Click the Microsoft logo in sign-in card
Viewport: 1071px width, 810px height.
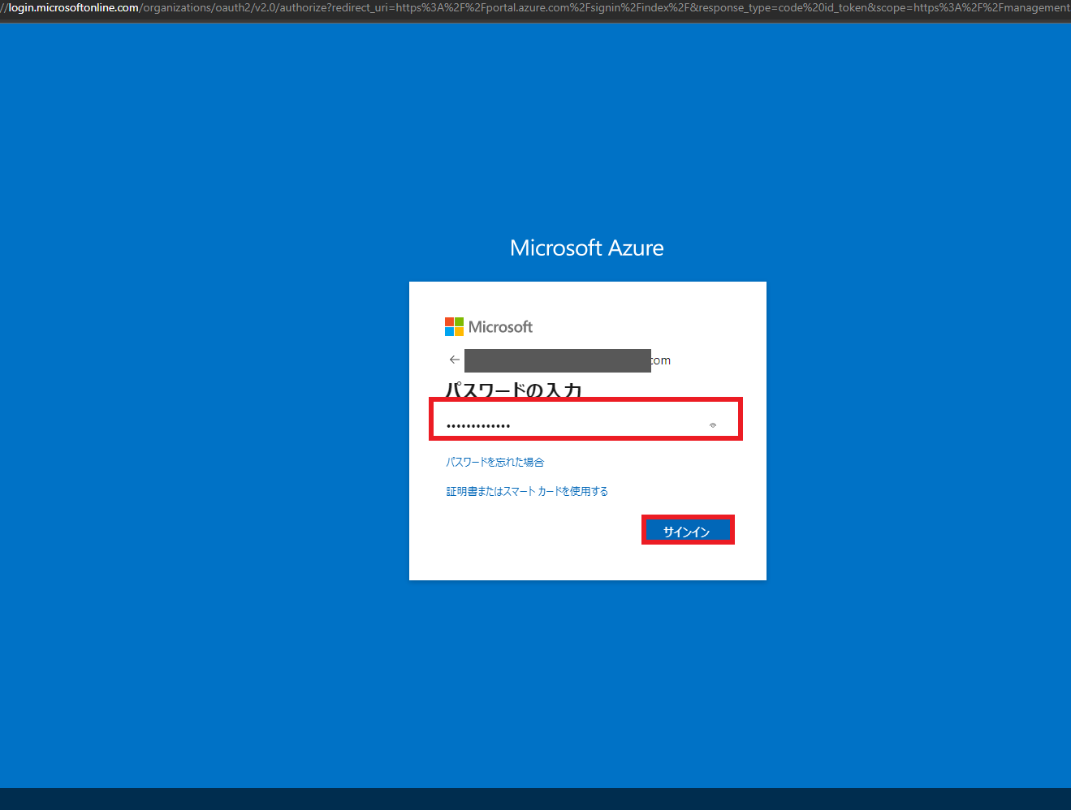tap(489, 326)
